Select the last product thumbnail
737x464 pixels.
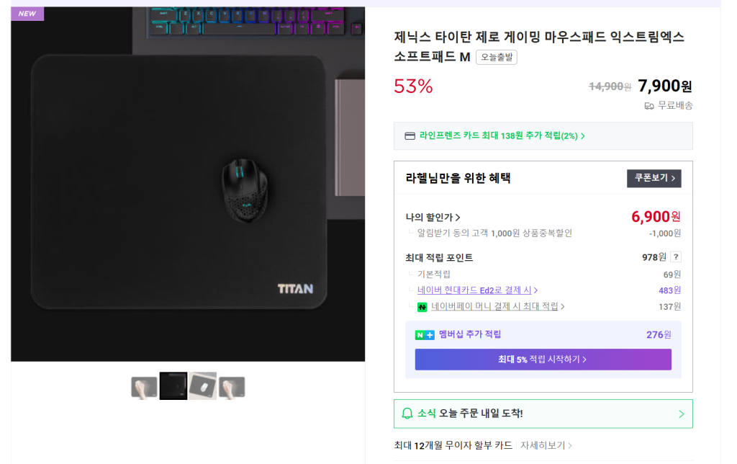coord(232,387)
